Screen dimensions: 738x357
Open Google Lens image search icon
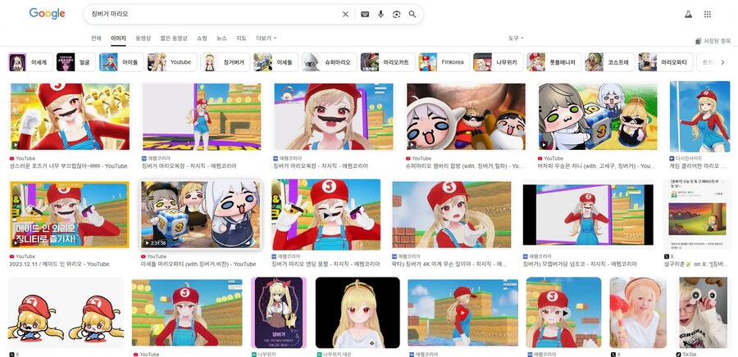coord(396,14)
